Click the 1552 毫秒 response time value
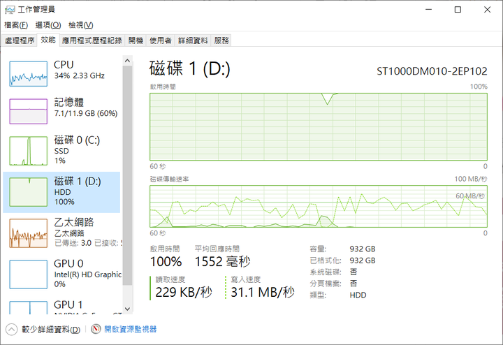 point(223,262)
